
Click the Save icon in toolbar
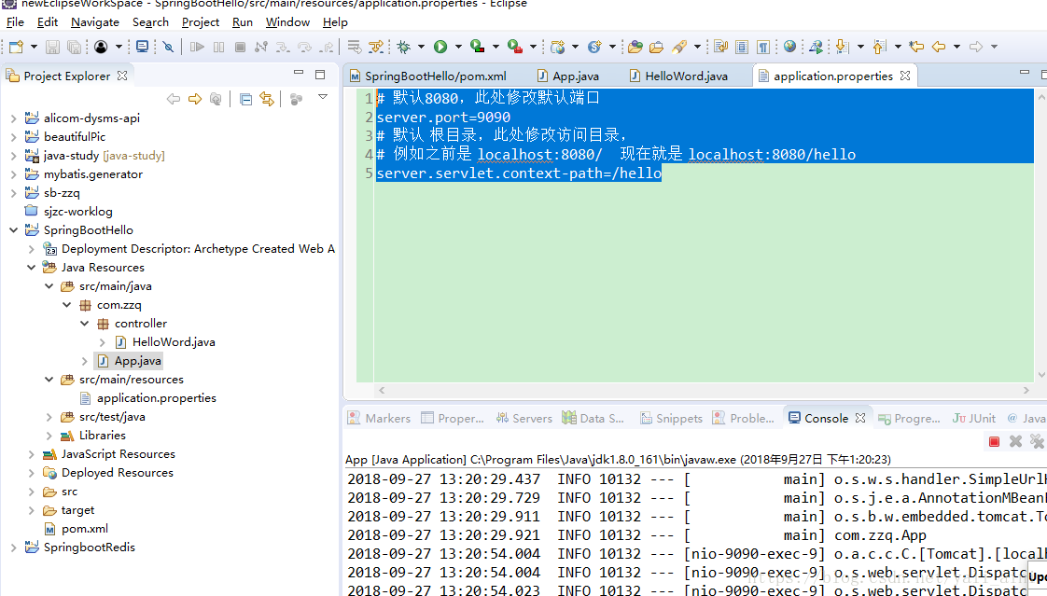click(53, 47)
